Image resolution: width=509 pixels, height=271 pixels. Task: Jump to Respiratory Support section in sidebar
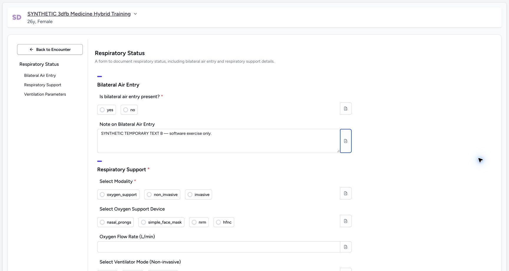(43, 85)
